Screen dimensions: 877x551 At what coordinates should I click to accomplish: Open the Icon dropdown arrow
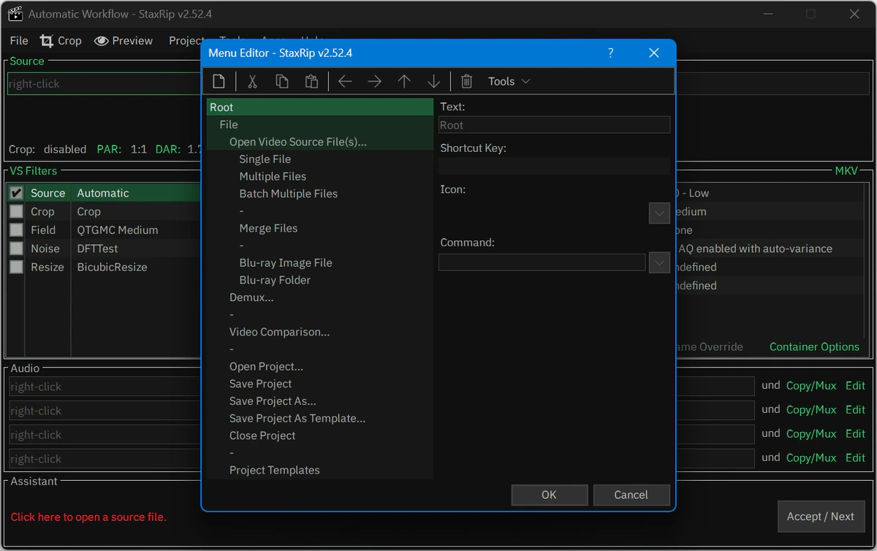pyautogui.click(x=659, y=213)
